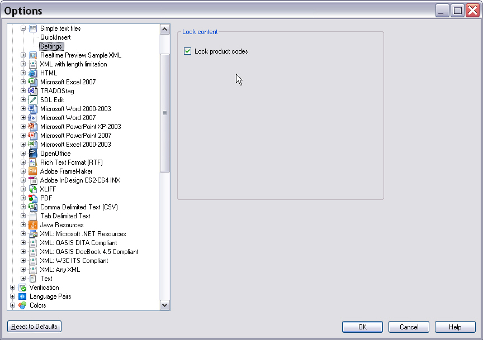Click the Comma Delimited Text icon
Viewport: 483px width, 340px height.
coord(33,207)
